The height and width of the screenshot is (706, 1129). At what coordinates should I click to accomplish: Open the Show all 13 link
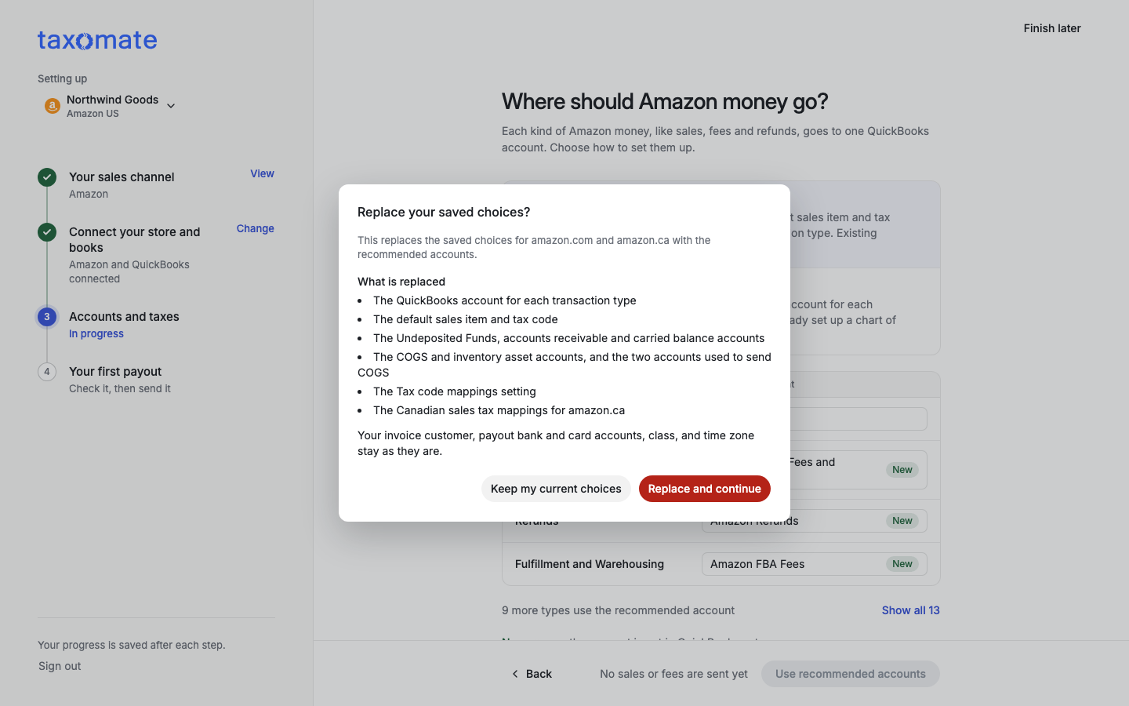tap(911, 610)
